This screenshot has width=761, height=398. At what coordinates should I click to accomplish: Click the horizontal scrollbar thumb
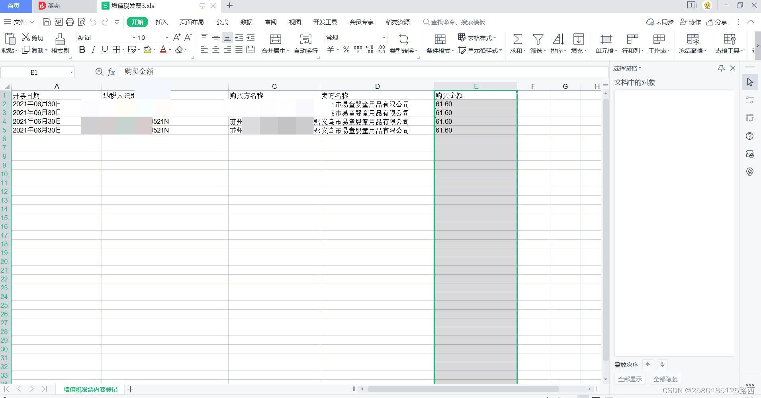(x=463, y=389)
